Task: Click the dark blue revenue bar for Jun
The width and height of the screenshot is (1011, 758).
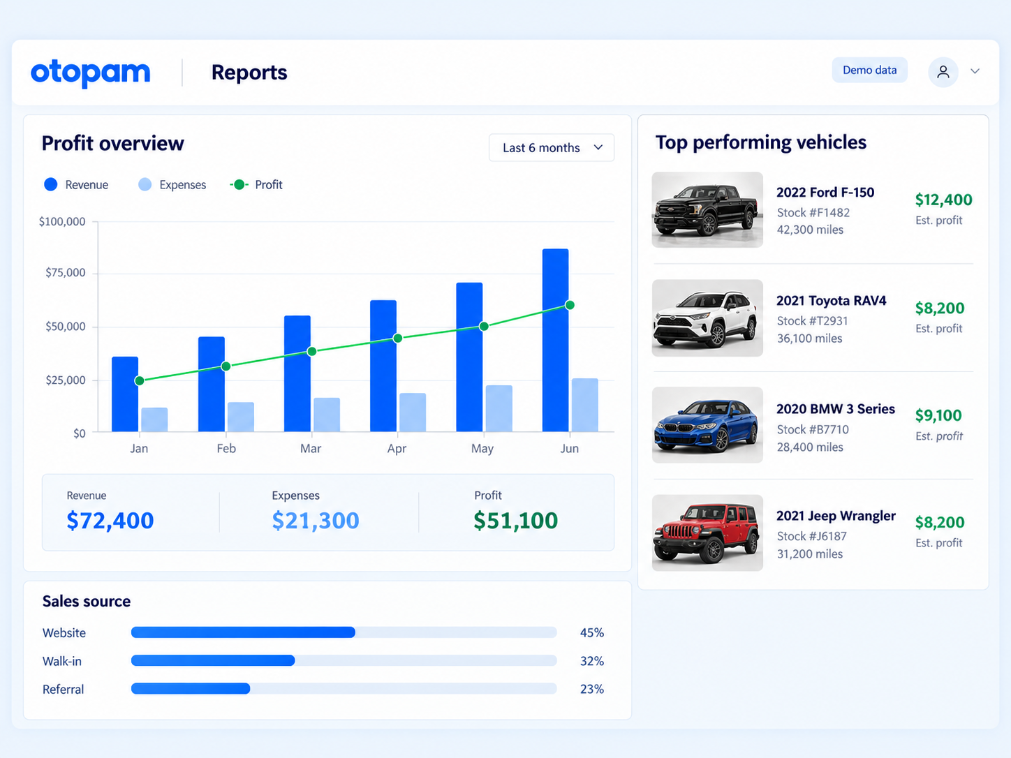Action: (x=556, y=341)
